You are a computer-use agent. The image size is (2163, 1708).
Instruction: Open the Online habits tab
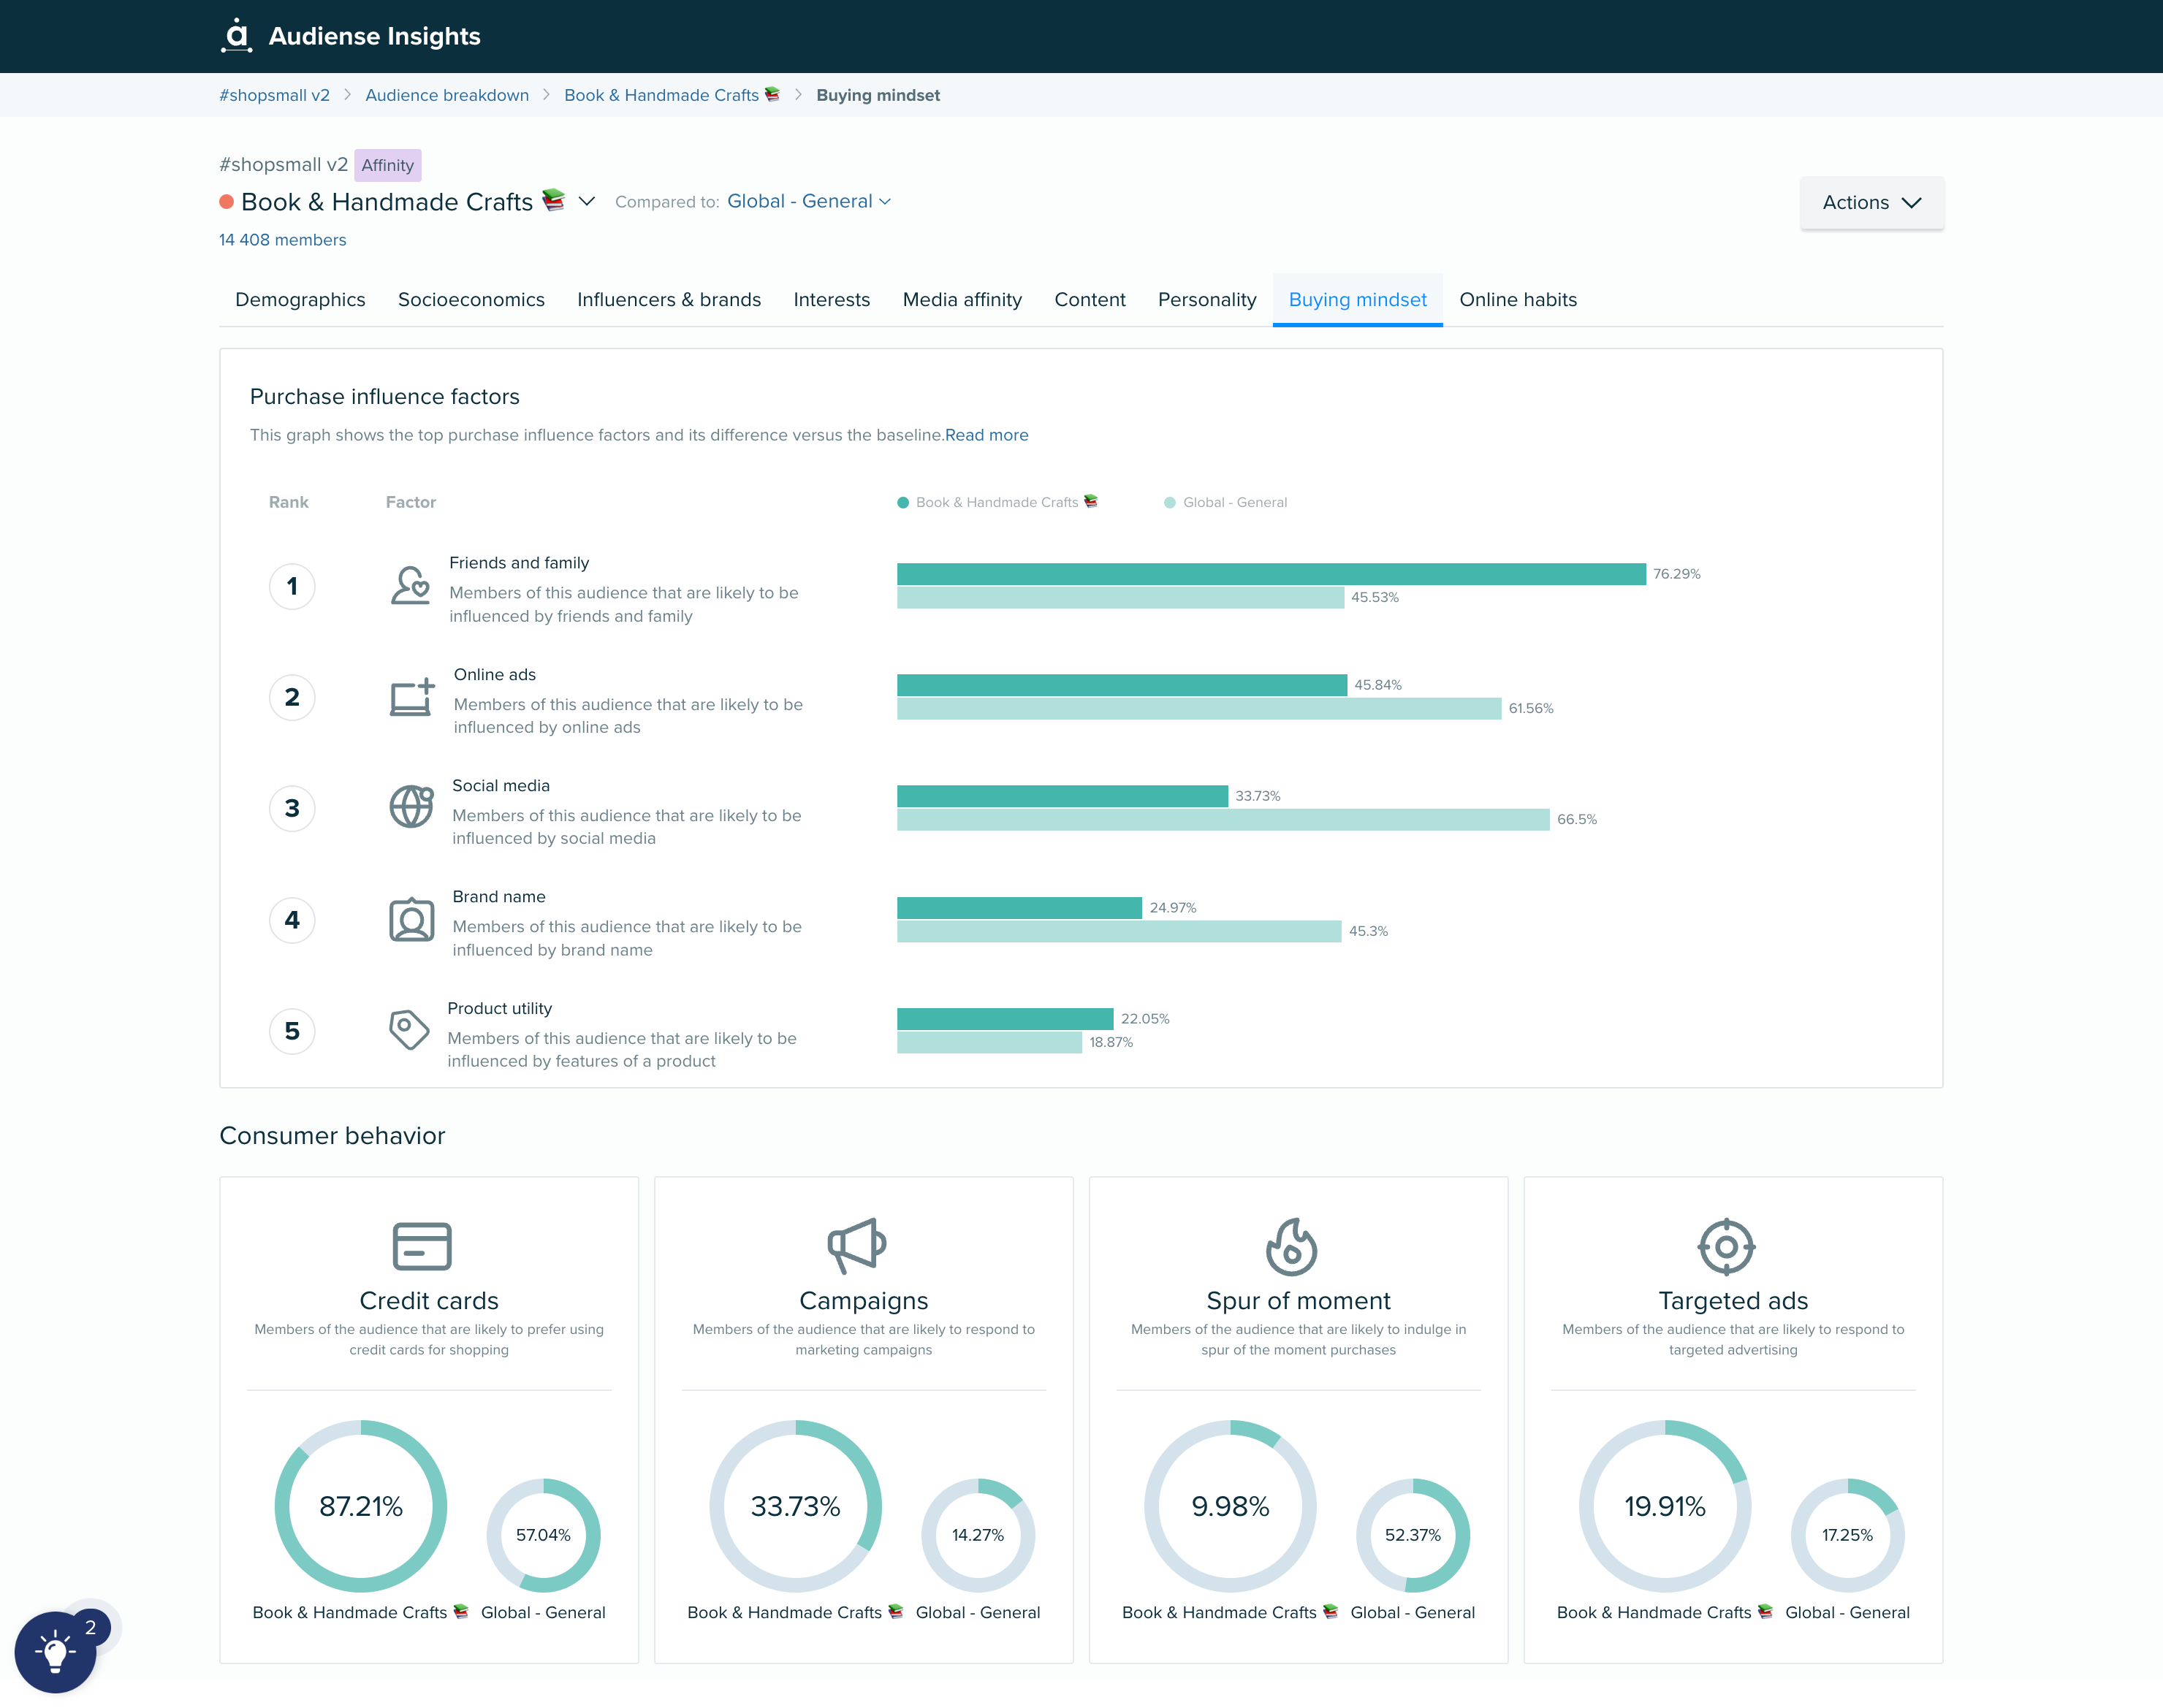pos(1517,299)
